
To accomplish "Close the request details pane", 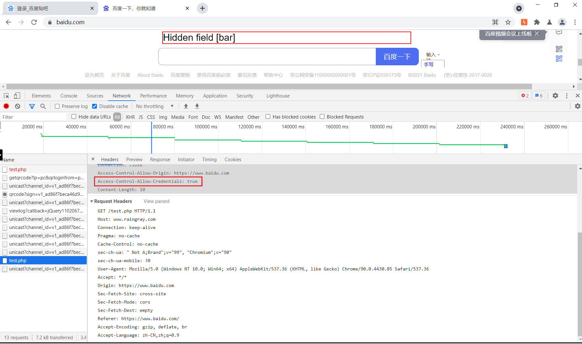I will 93,159.
